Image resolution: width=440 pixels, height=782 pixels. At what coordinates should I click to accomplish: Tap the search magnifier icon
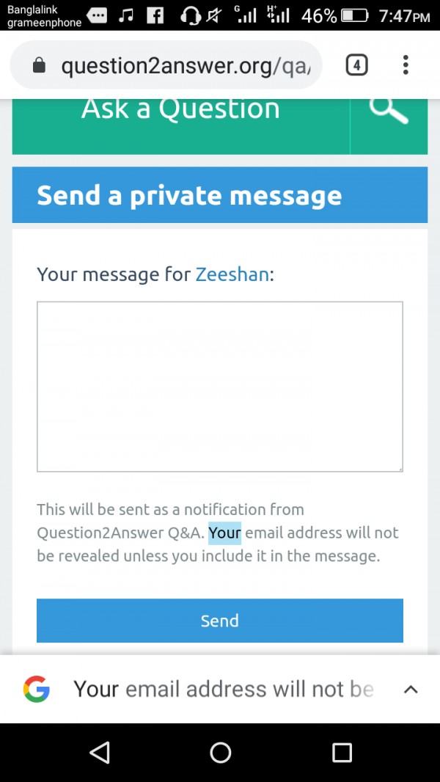[389, 112]
